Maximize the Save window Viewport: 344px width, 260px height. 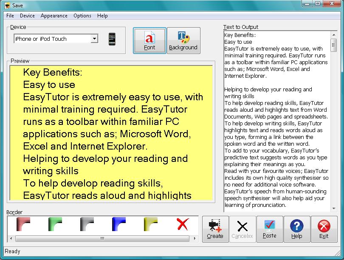(318, 4)
